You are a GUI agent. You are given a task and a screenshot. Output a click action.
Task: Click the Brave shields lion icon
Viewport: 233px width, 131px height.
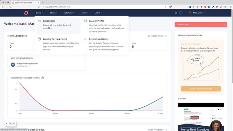pos(170,7)
